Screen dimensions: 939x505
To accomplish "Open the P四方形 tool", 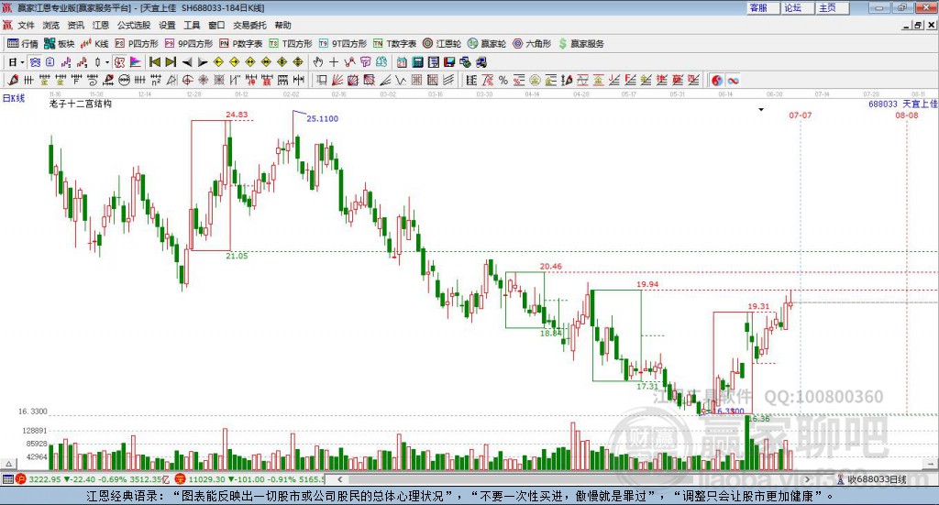I will click(x=137, y=44).
